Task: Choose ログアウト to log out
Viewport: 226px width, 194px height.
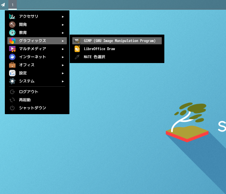Action: pyautogui.click(x=37, y=92)
